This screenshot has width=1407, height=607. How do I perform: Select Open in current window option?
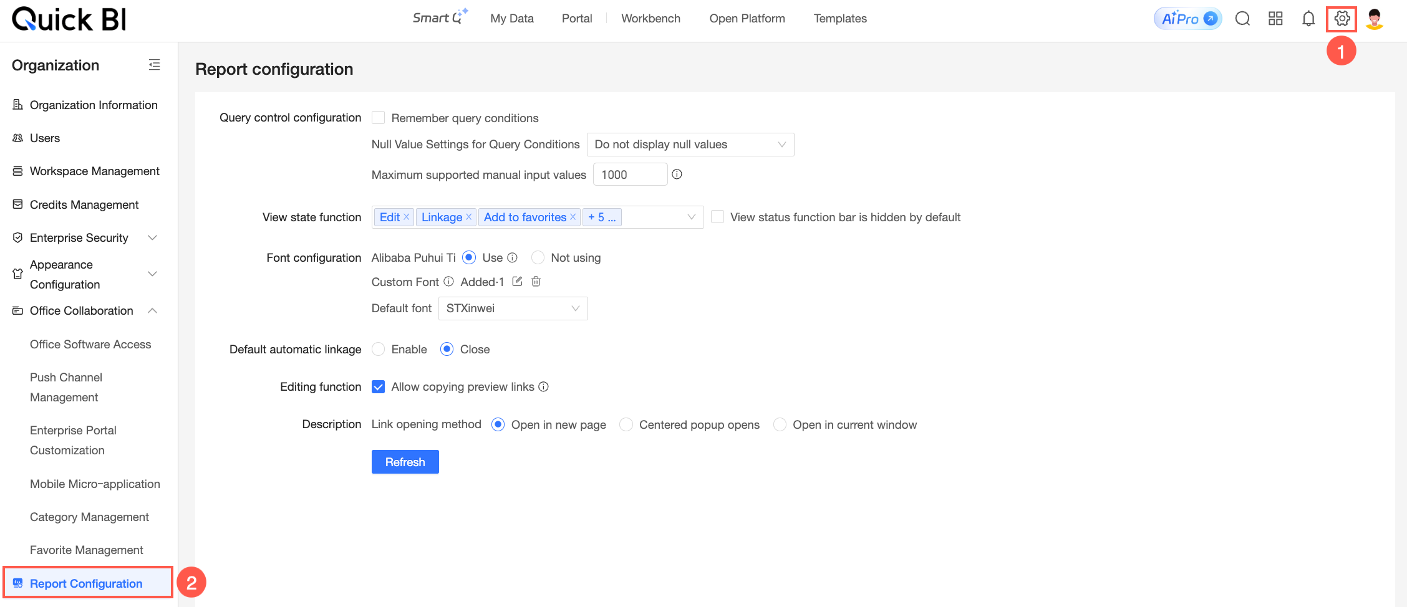(x=780, y=424)
